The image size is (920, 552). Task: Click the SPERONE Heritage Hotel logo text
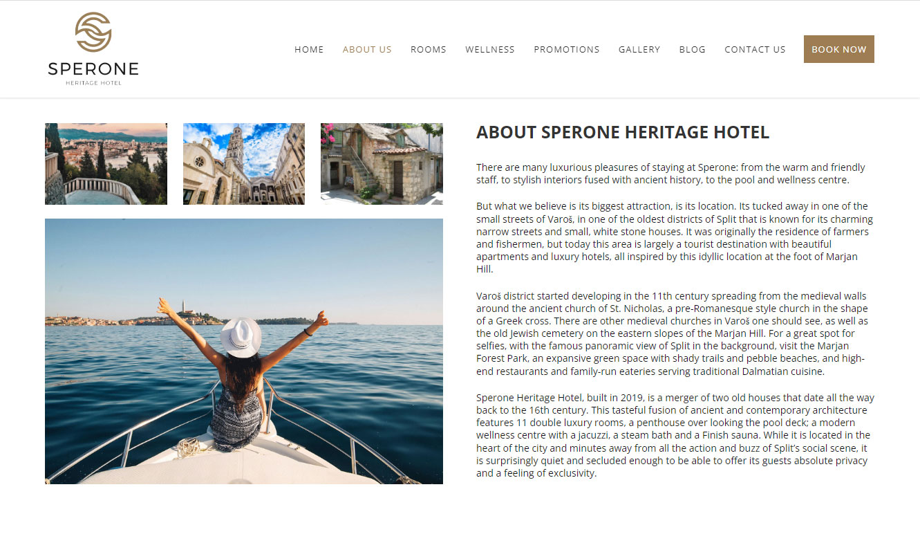click(x=93, y=73)
